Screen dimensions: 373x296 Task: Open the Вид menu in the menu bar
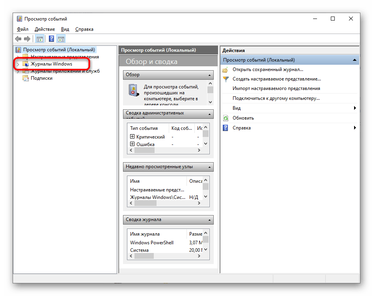[65, 29]
